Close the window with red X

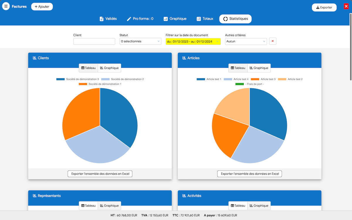pyautogui.click(x=346, y=6)
